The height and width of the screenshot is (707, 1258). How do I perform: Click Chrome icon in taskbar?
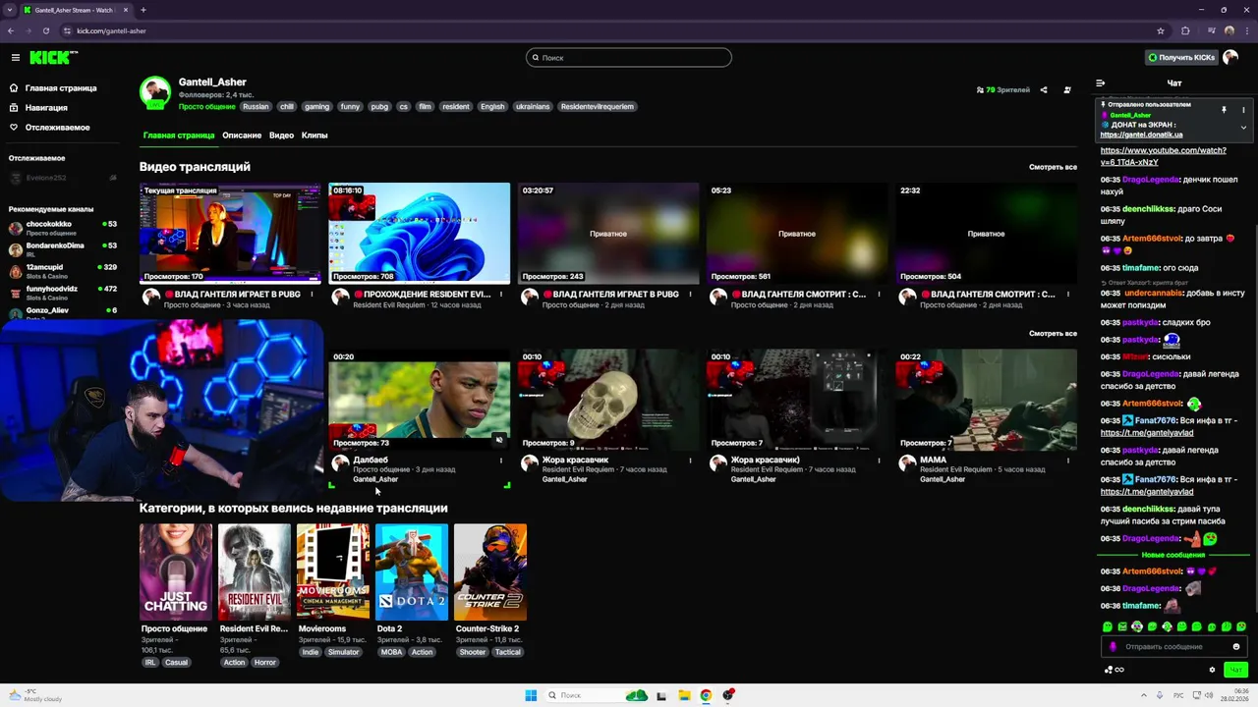click(706, 695)
